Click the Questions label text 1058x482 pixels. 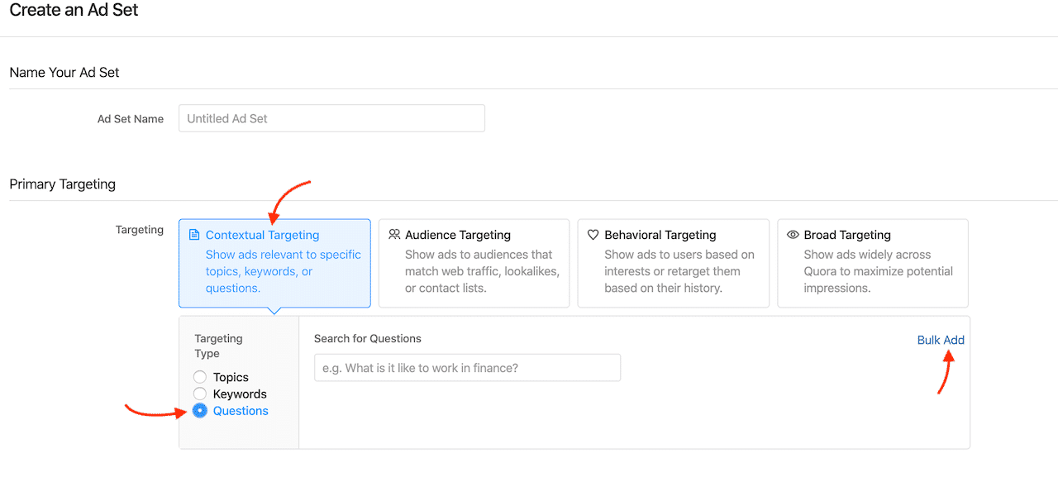click(241, 411)
